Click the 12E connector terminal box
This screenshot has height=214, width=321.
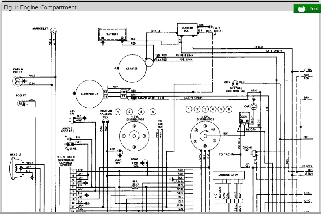(123, 92)
